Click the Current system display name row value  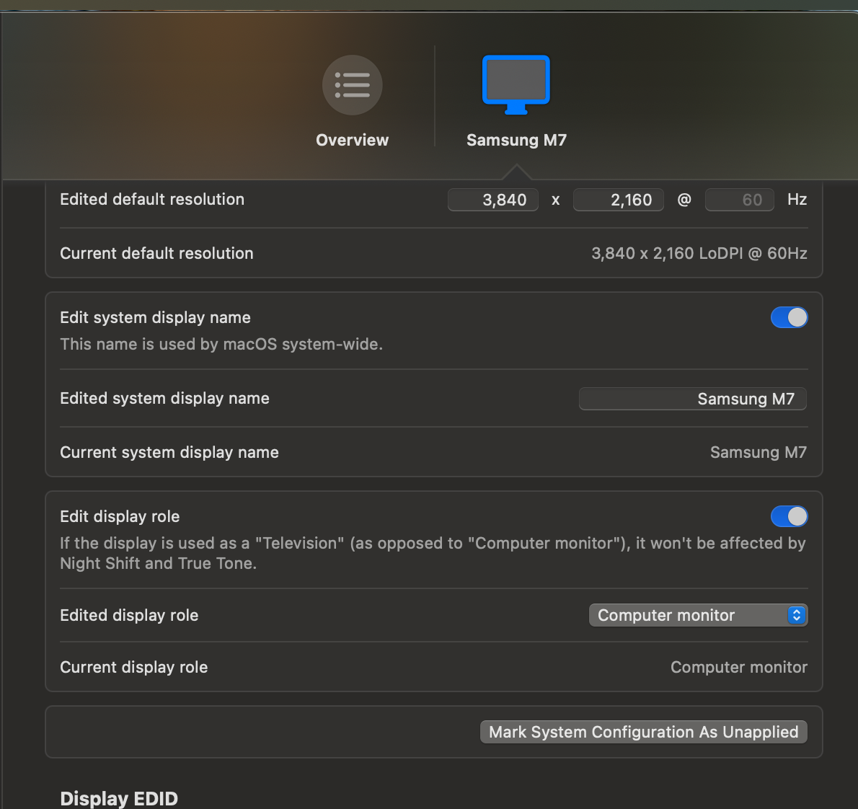click(x=758, y=452)
